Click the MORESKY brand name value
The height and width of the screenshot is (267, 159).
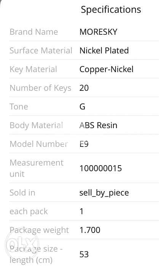coord(99,32)
